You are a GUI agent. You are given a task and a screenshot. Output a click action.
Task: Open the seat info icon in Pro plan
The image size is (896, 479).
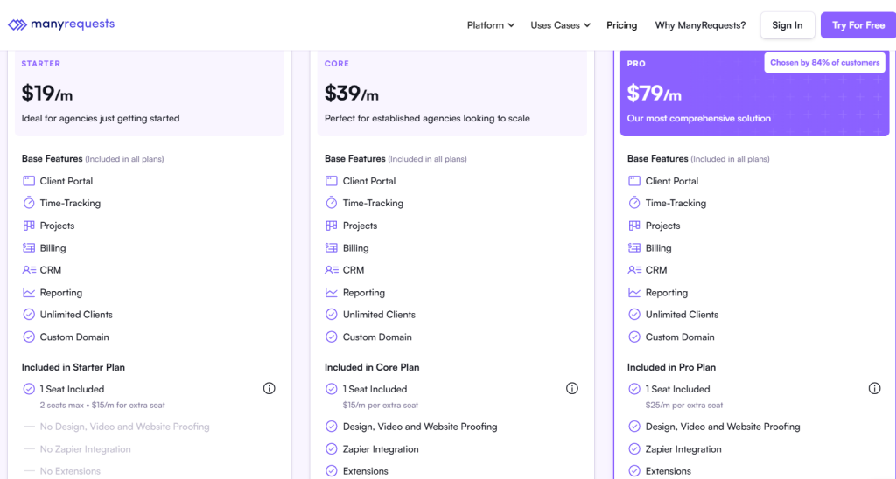[874, 389]
